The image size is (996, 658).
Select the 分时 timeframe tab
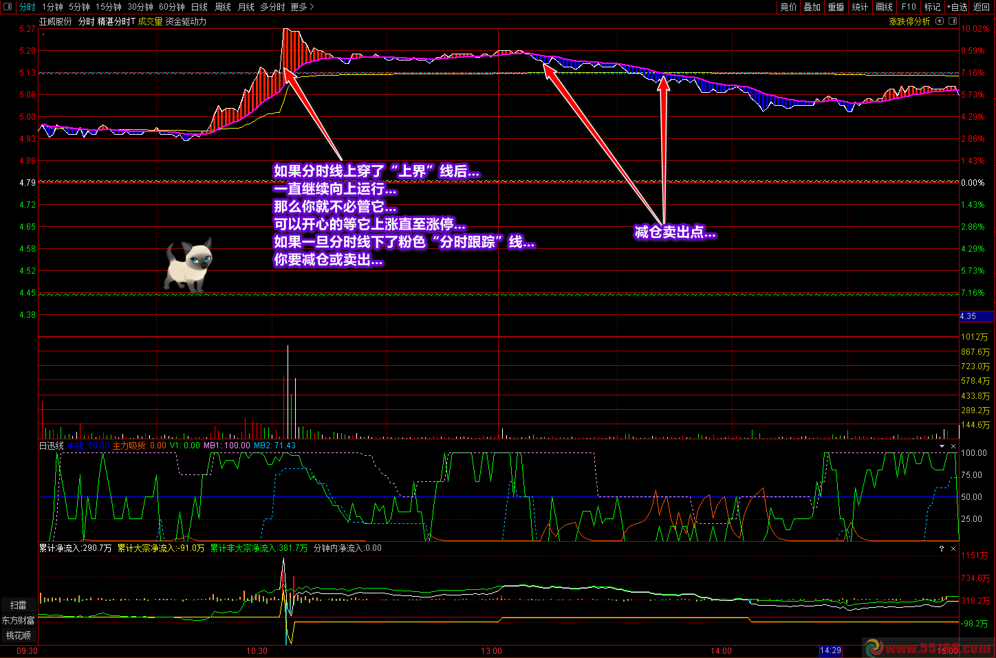(27, 7)
